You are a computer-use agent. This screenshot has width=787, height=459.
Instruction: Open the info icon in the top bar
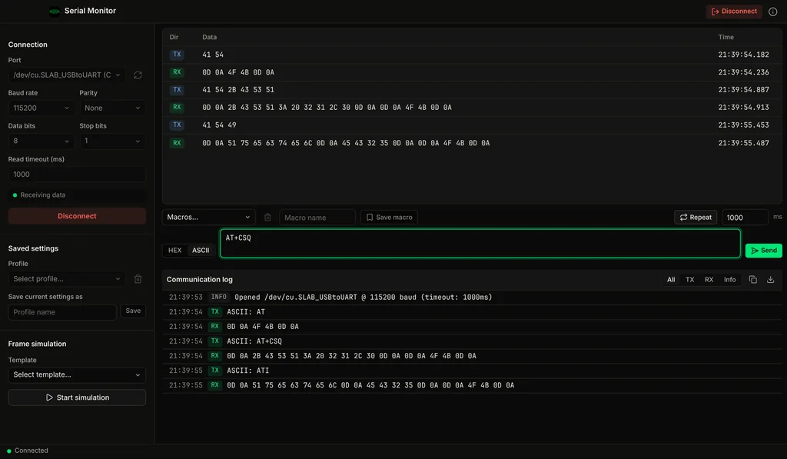[x=773, y=12]
